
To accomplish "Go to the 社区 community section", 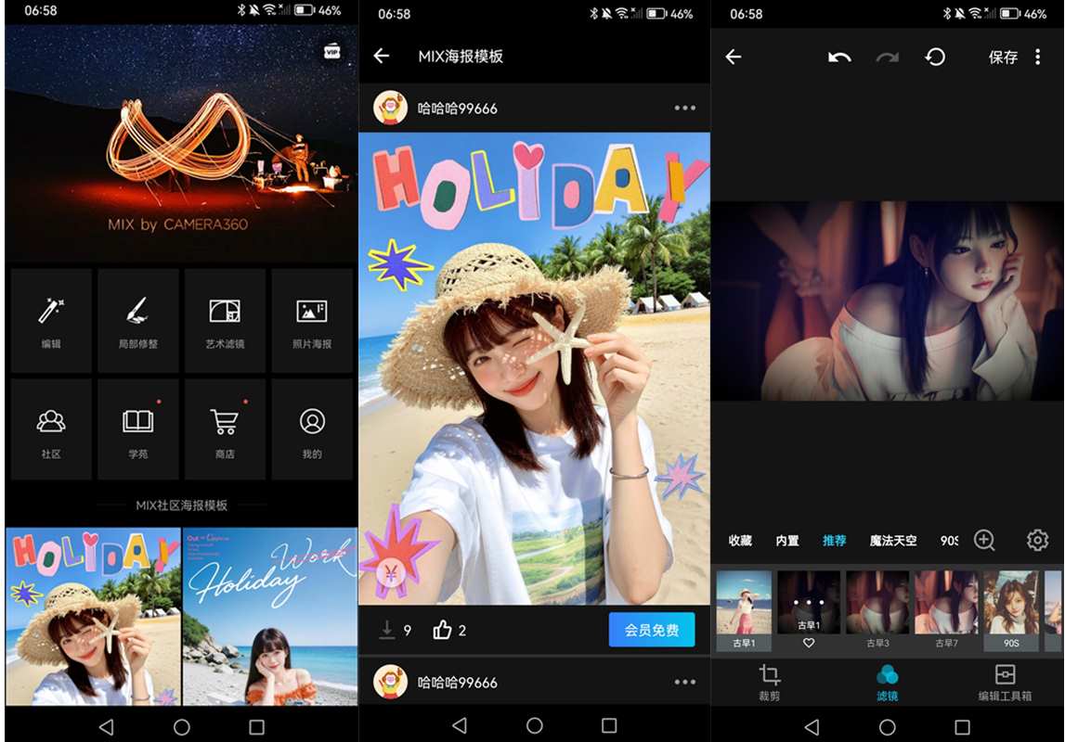I will [51, 429].
